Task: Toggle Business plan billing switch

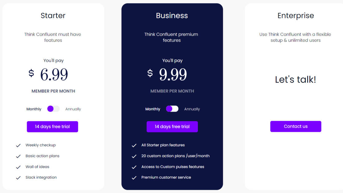Action: coord(172,109)
